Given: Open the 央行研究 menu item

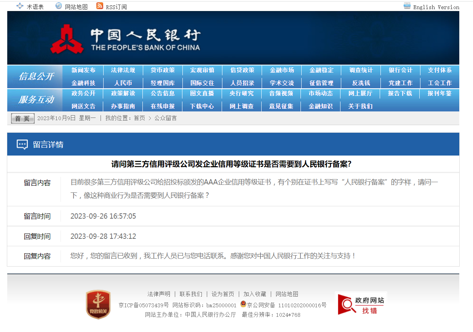Looking at the screenshot, I should (x=241, y=94).
